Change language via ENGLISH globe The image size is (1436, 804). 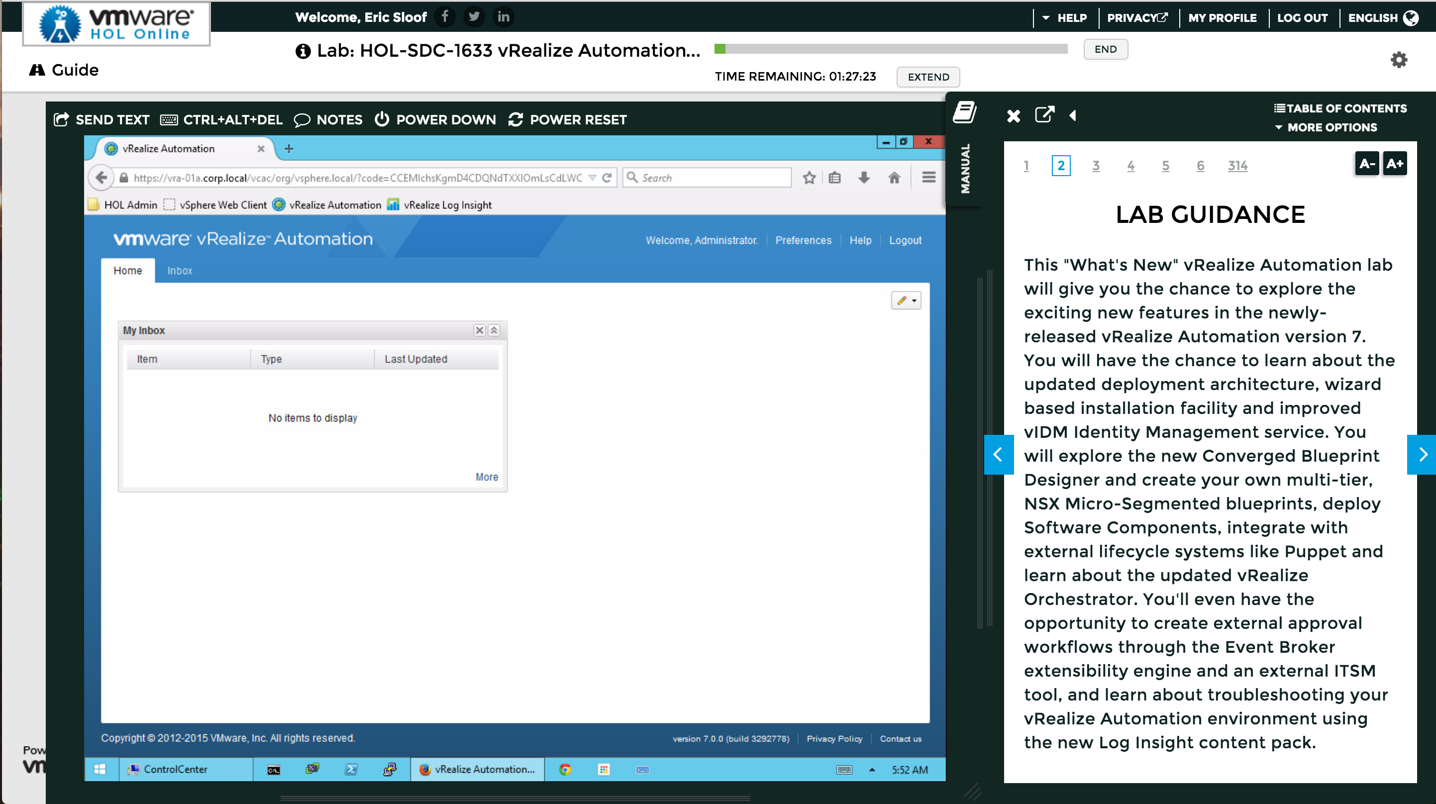(1383, 18)
